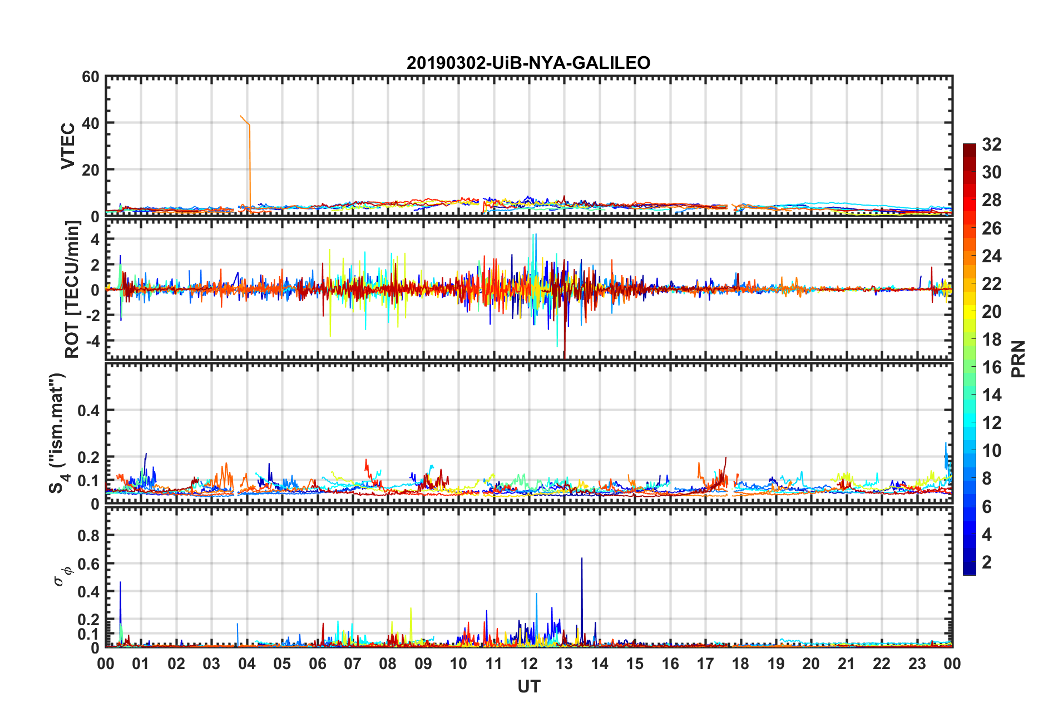Click the x-axis hour label 19

(776, 664)
